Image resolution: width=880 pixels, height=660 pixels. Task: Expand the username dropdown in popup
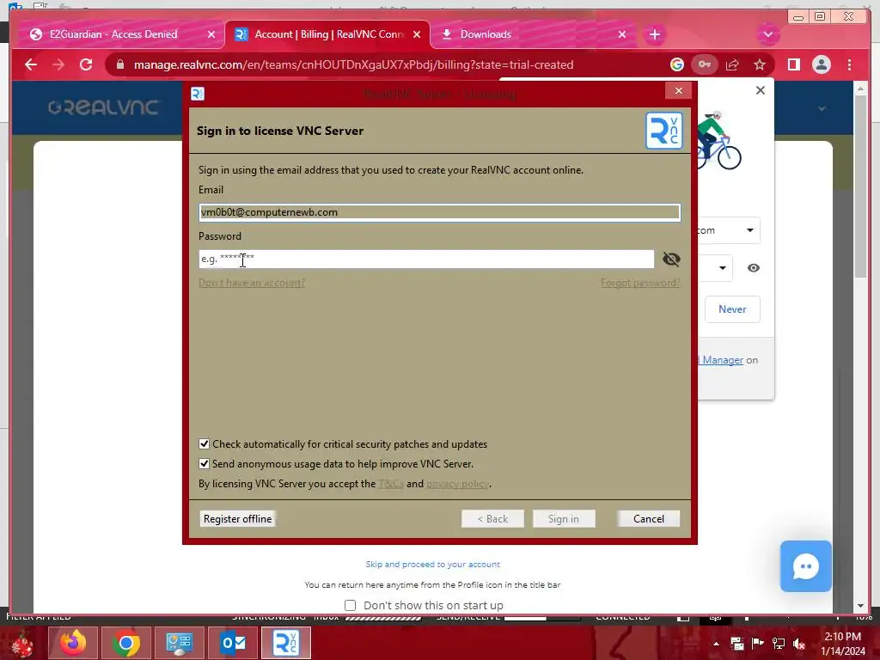(x=749, y=230)
